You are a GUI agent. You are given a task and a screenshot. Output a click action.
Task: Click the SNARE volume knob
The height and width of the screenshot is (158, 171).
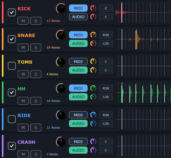(x=61, y=35)
